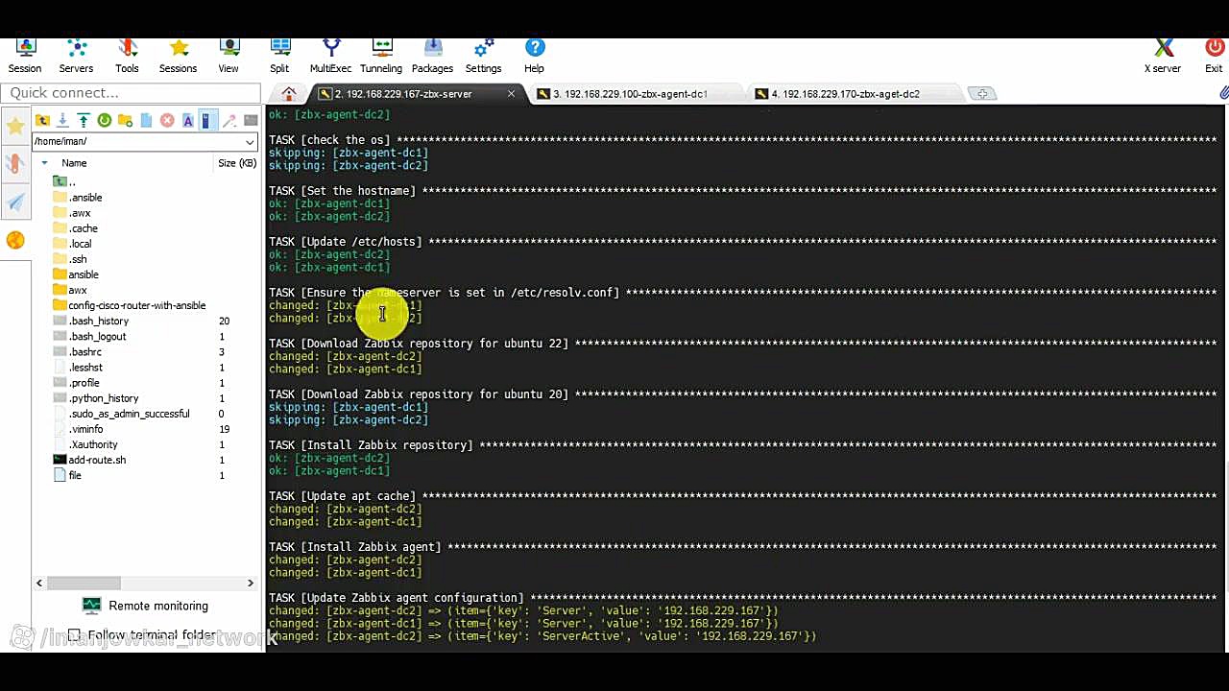Select the orange Sftp globe sidebar tab
Screen dimensions: 1229x691
click(x=15, y=240)
